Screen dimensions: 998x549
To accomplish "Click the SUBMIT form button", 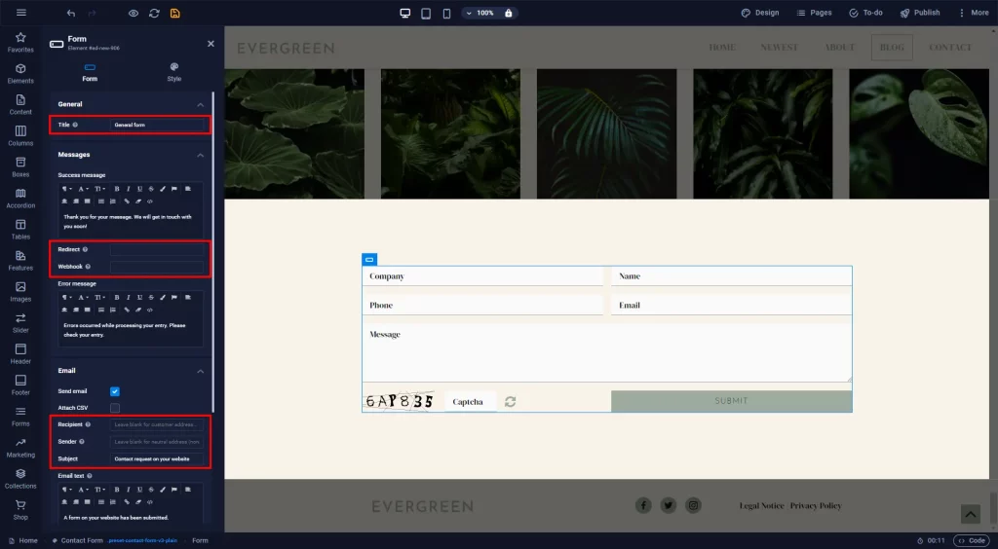I will (731, 401).
